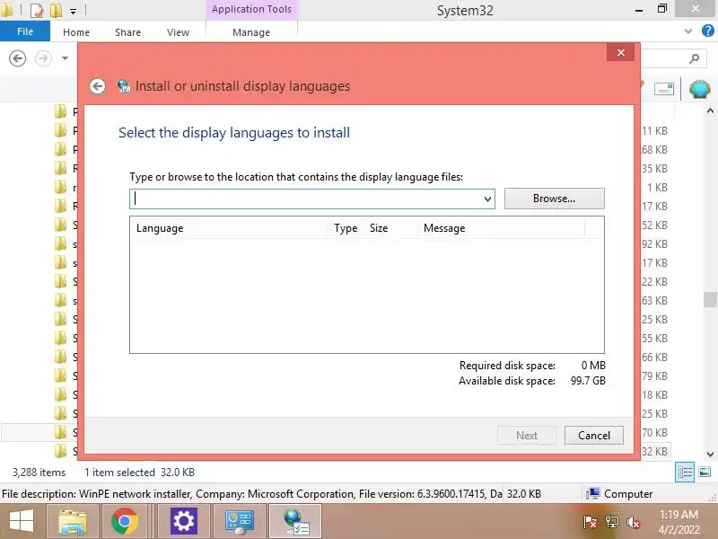
Task: Switch to Details view icon in status bar
Action: (x=685, y=472)
